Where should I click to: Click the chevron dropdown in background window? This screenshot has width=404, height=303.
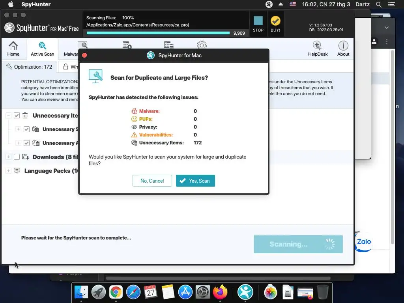click(387, 27)
